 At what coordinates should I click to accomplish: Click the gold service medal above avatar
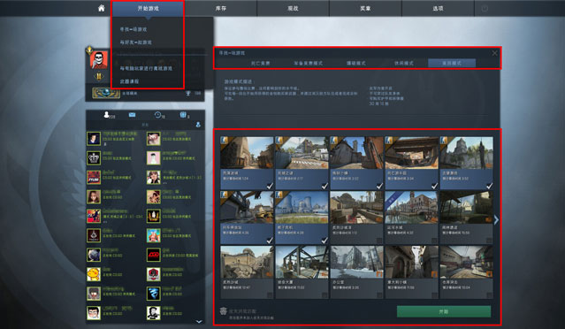point(89,50)
